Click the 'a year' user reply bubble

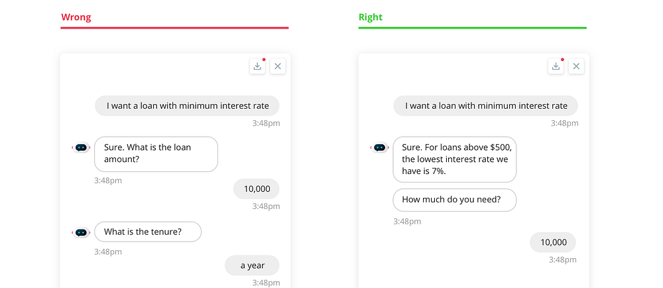pyautogui.click(x=252, y=265)
